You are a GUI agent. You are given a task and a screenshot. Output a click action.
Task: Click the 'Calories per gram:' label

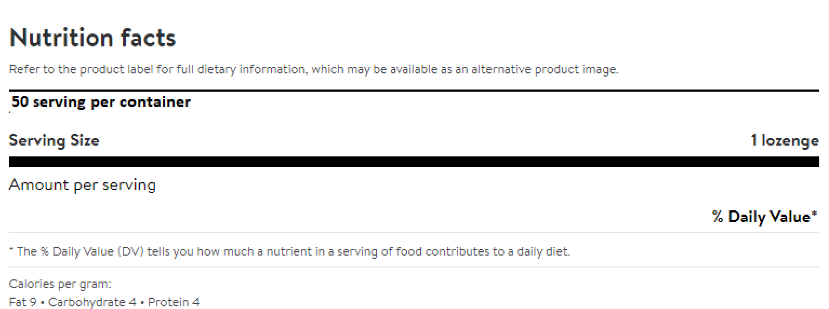(60, 284)
